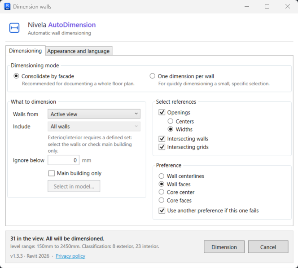This screenshot has height=268, width=298.
Task: Click the 'Ignore below' label
Action: click(x=29, y=160)
